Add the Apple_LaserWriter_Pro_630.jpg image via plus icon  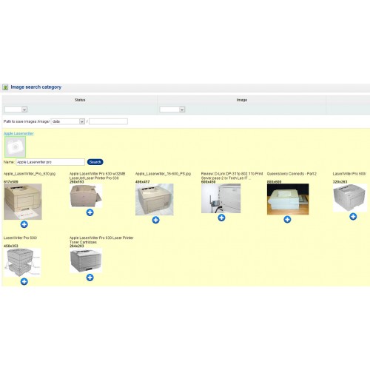pos(24,224)
